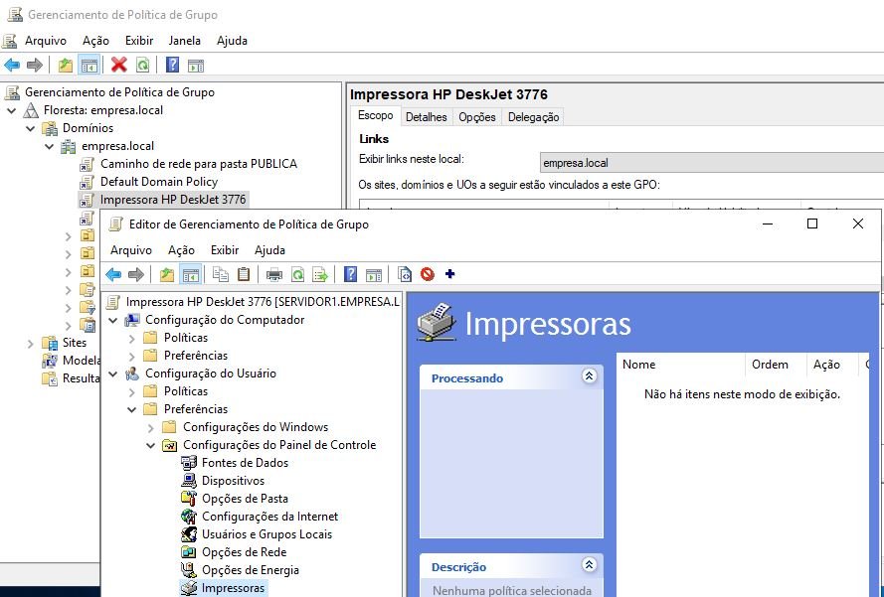The width and height of the screenshot is (884, 597).
Task: Collapse the Floresta: empresa.local node
Action: coord(11,110)
